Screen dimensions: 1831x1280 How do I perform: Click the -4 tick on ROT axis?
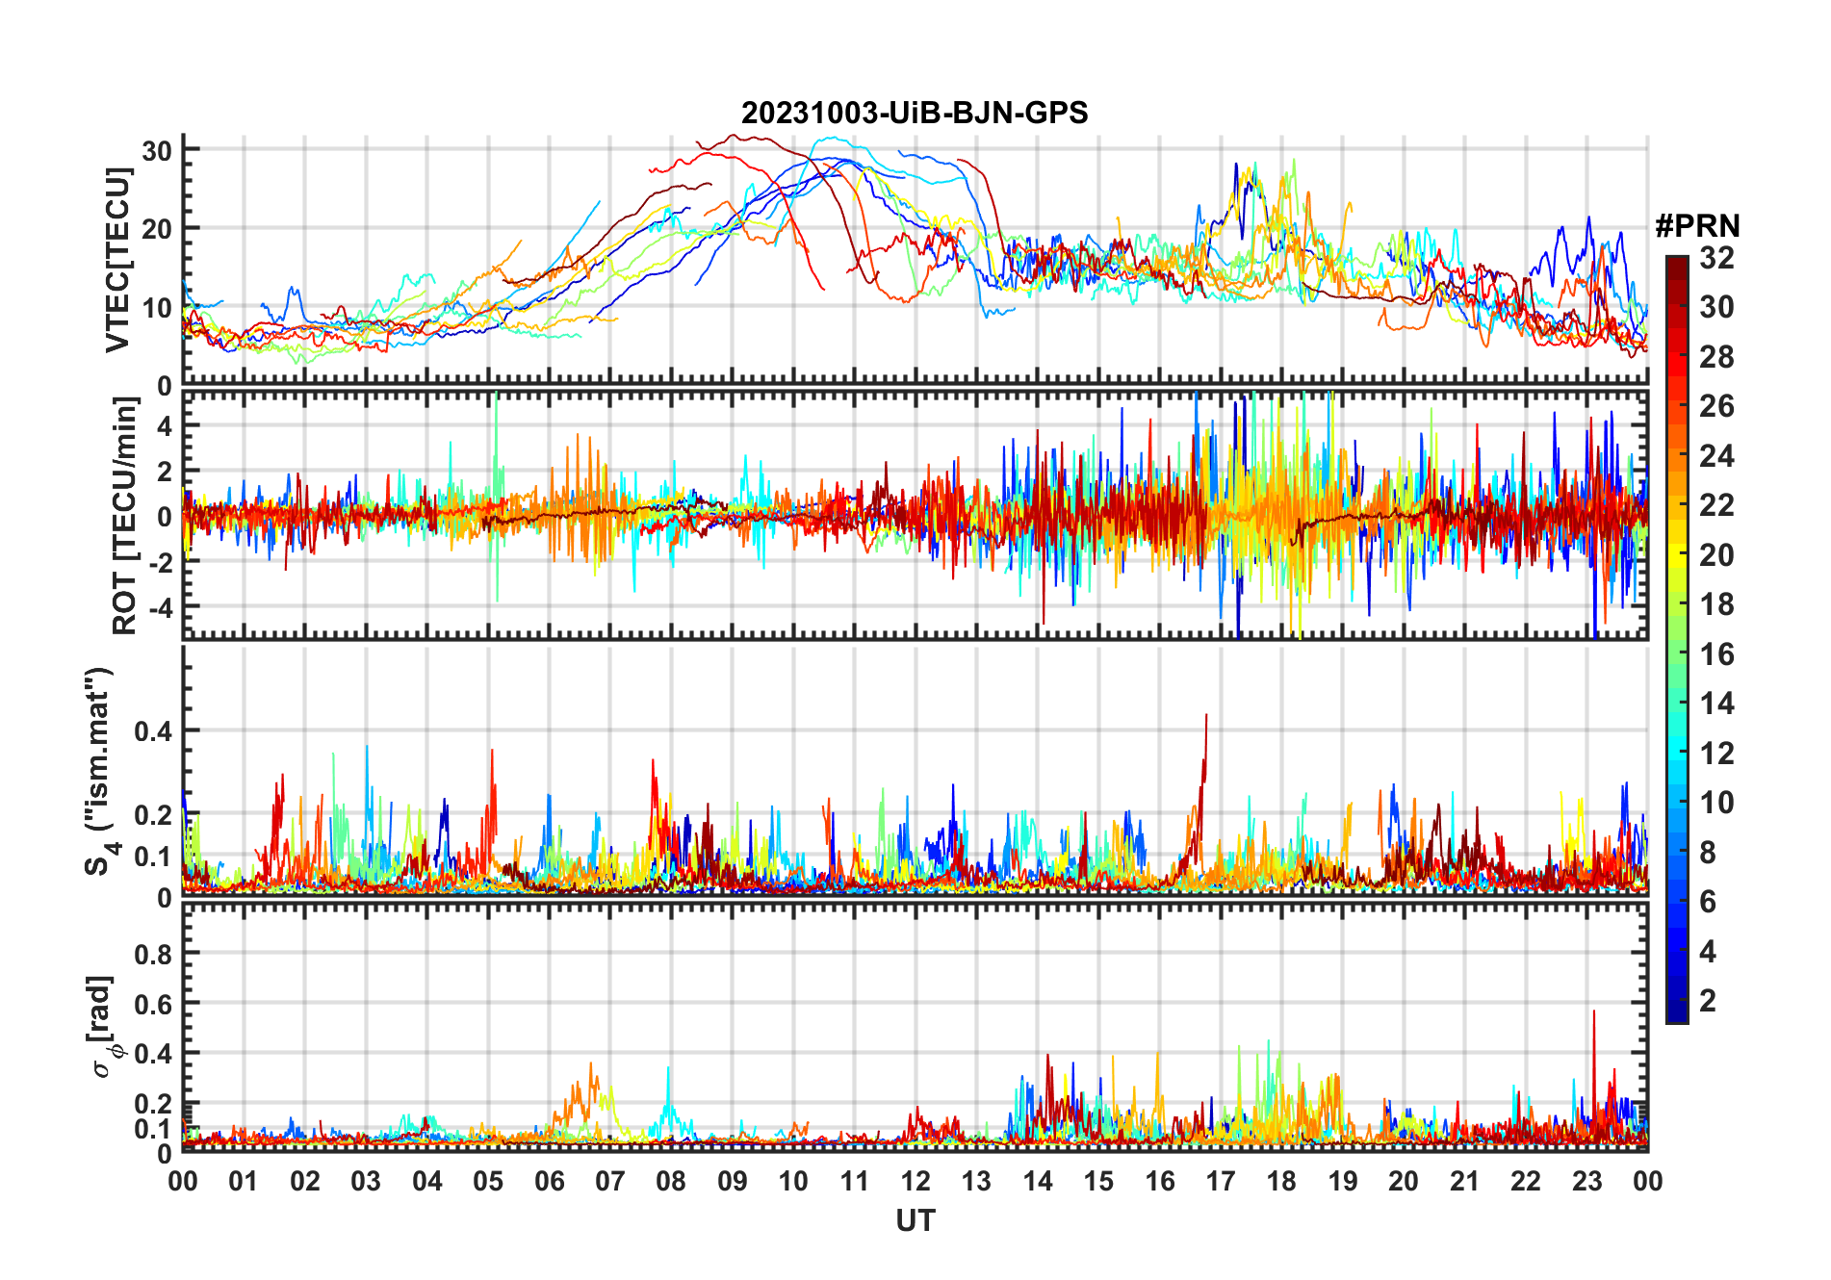[x=160, y=607]
